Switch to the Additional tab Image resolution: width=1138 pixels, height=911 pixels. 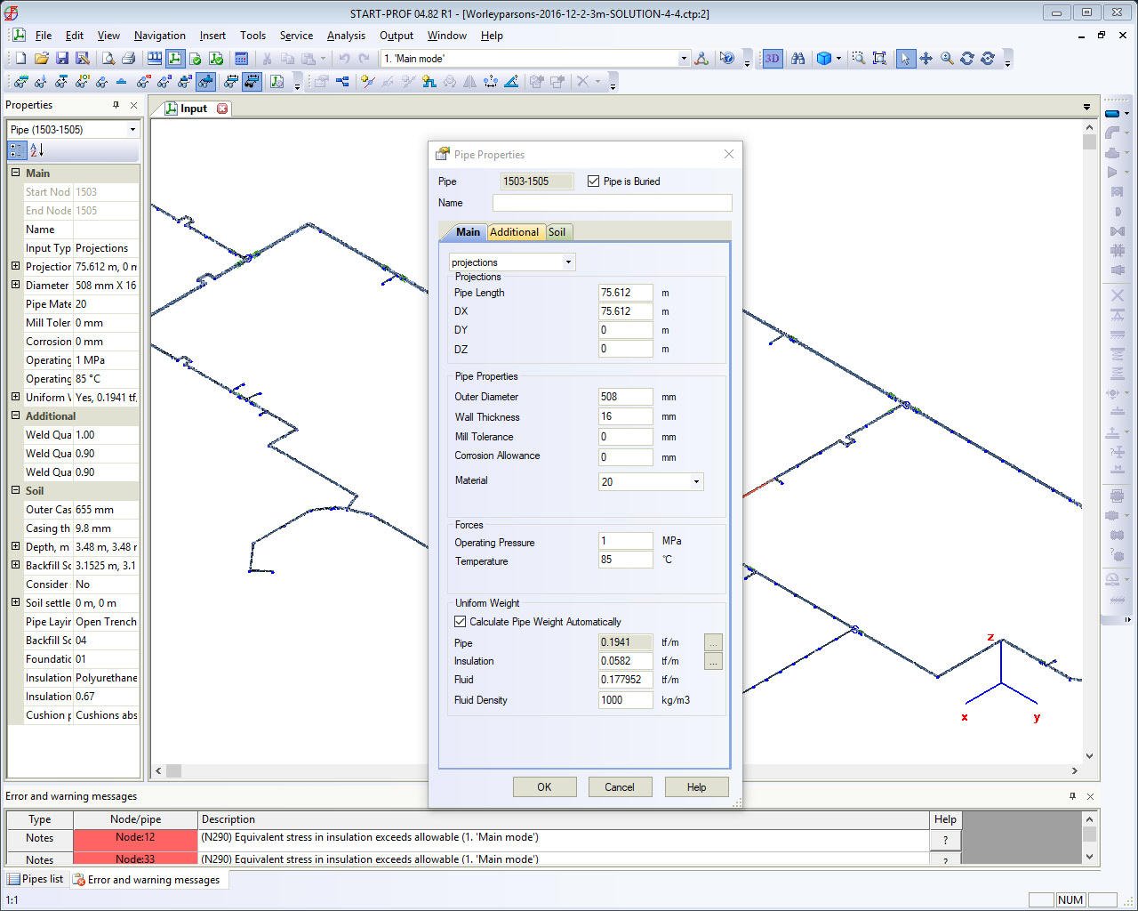[x=514, y=232]
